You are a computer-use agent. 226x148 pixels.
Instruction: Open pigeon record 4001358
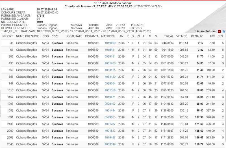(x=110, y=90)
